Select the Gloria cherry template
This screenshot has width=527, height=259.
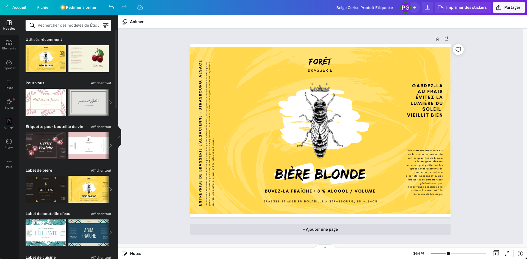click(89, 59)
